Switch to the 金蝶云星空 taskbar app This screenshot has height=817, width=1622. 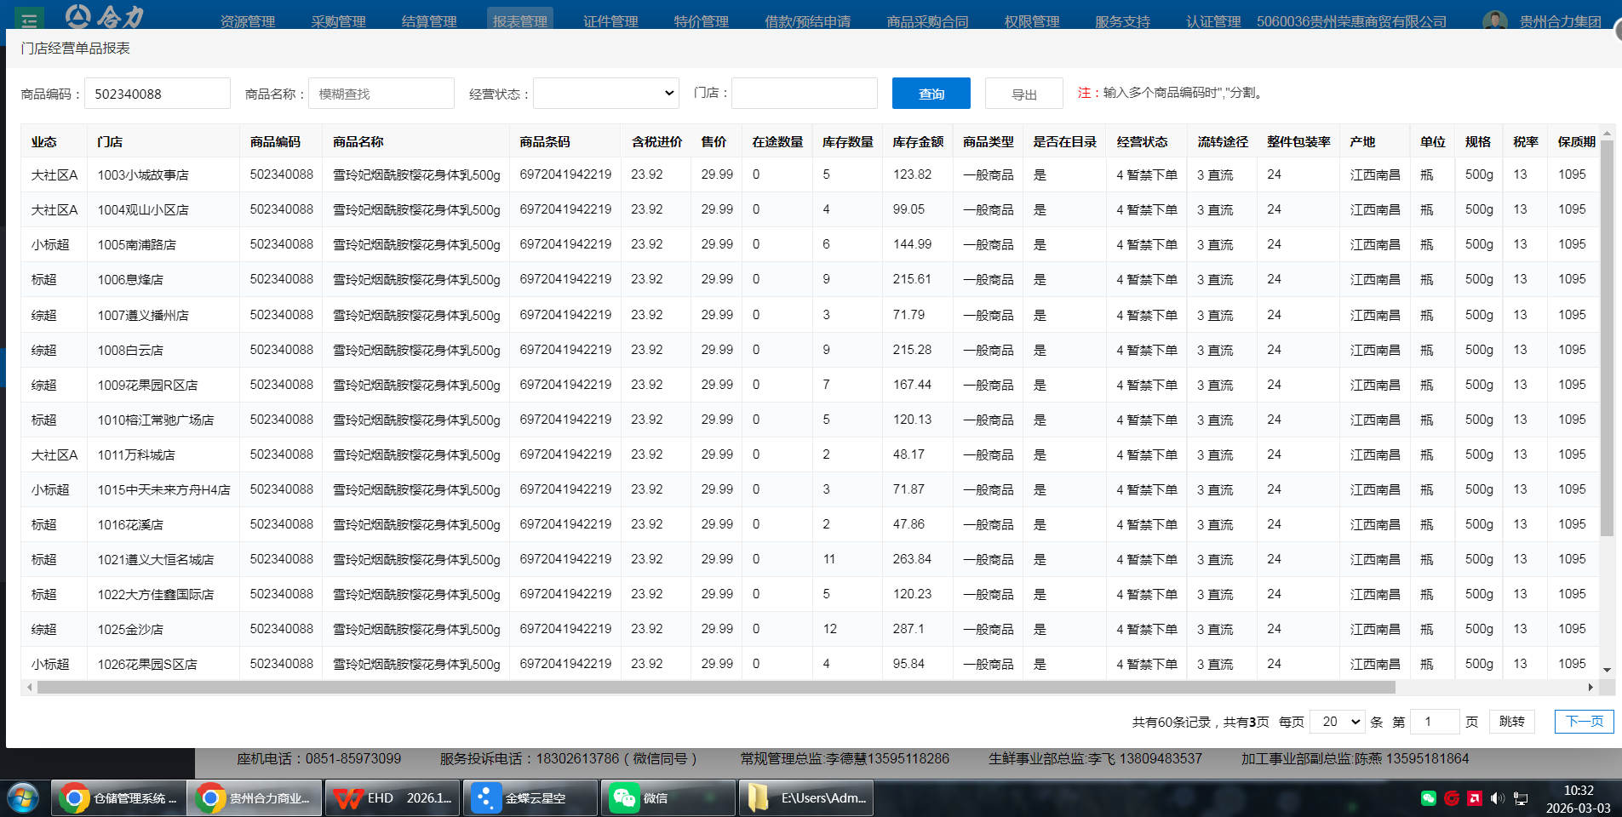pos(530,798)
